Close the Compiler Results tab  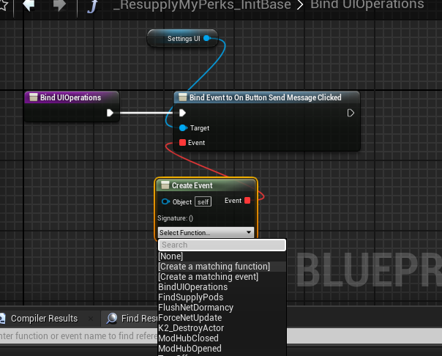91,319
